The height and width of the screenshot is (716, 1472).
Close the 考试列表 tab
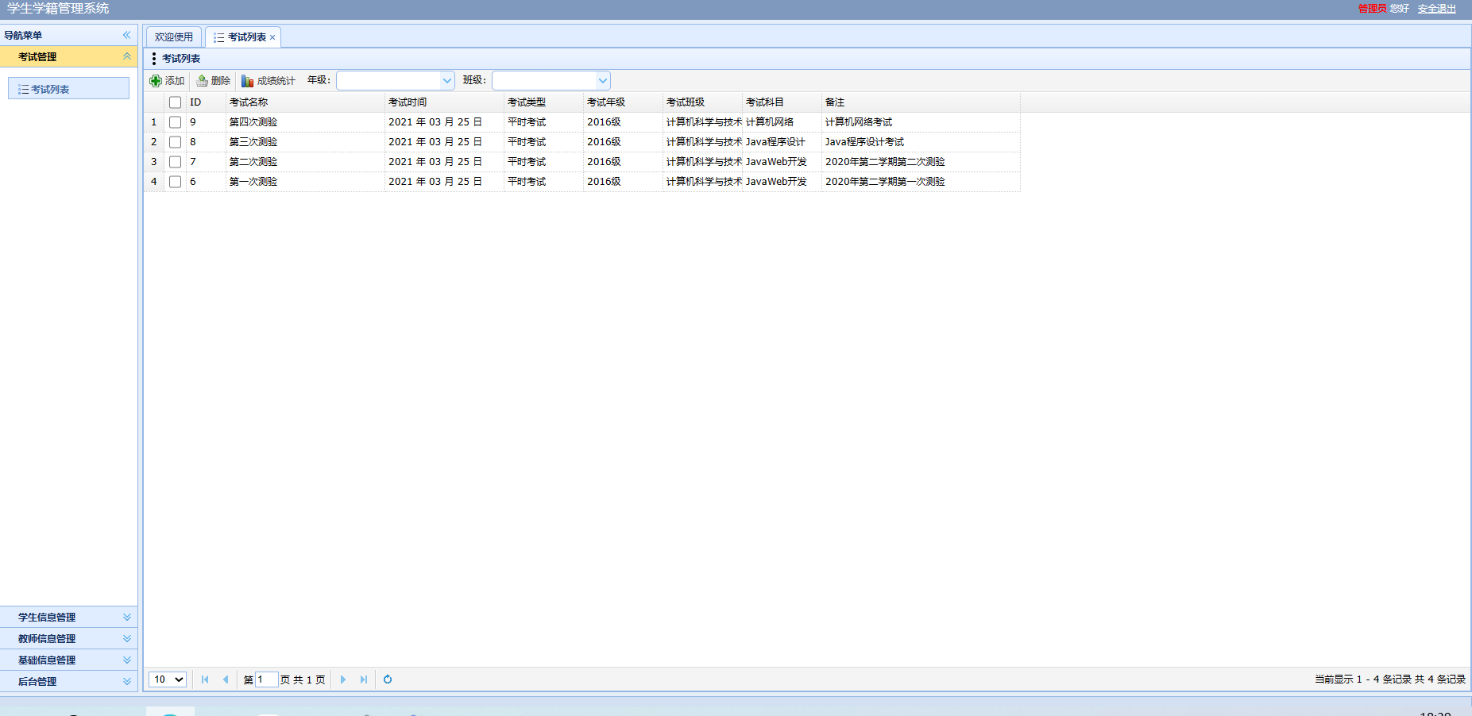click(272, 37)
